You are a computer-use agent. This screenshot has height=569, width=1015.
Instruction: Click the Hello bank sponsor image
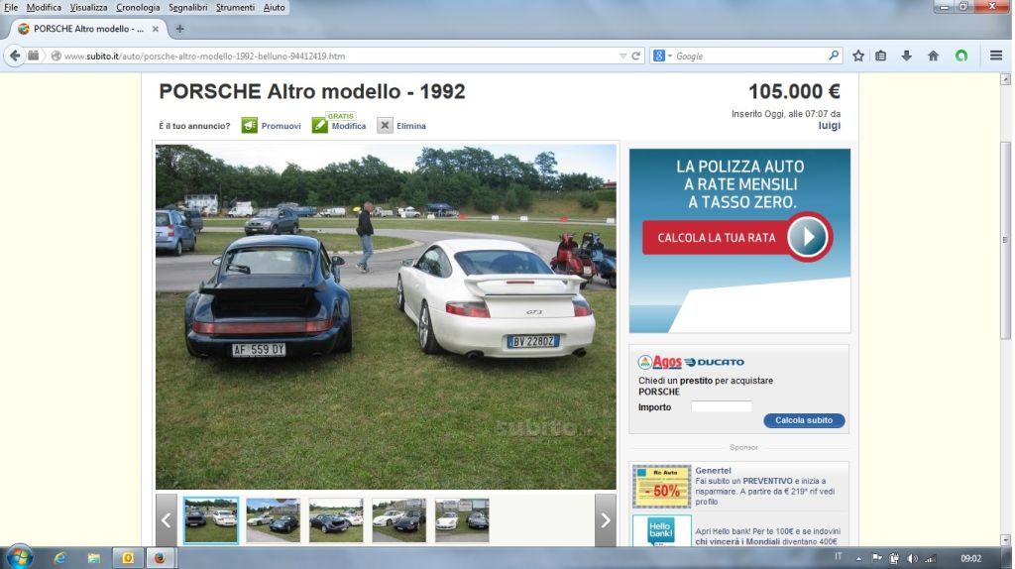click(661, 530)
